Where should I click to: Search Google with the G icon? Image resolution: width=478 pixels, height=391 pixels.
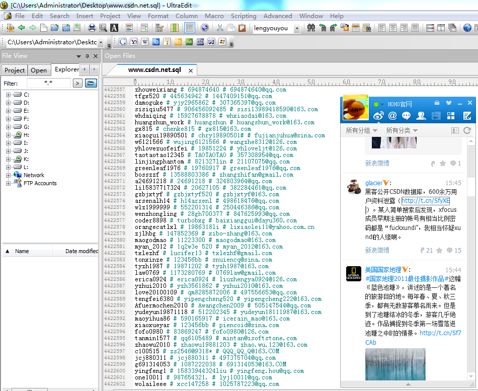click(x=123, y=42)
